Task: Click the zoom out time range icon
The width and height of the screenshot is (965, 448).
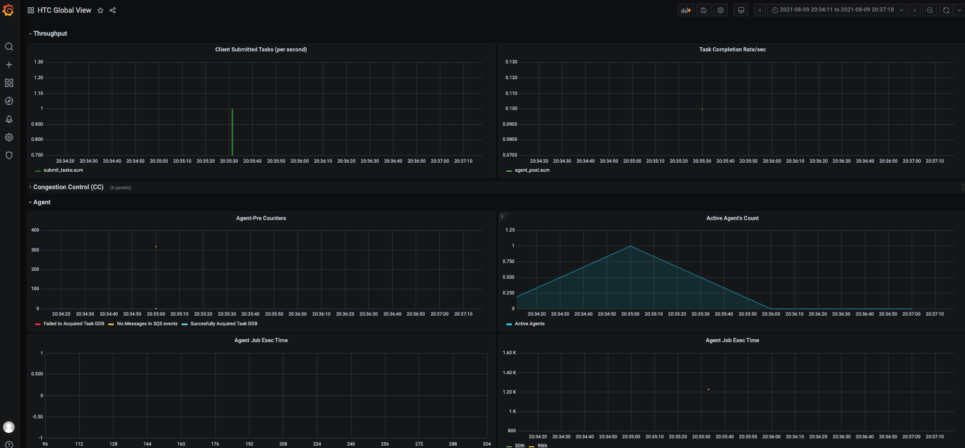Action: coord(930,10)
